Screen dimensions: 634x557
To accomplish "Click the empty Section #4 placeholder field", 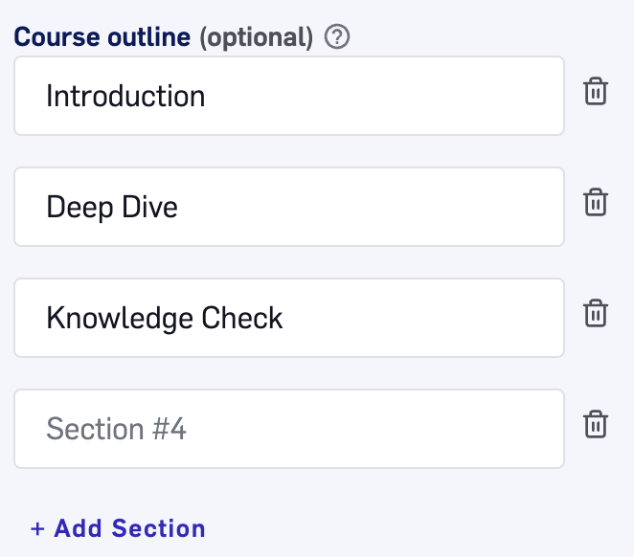I will (289, 429).
